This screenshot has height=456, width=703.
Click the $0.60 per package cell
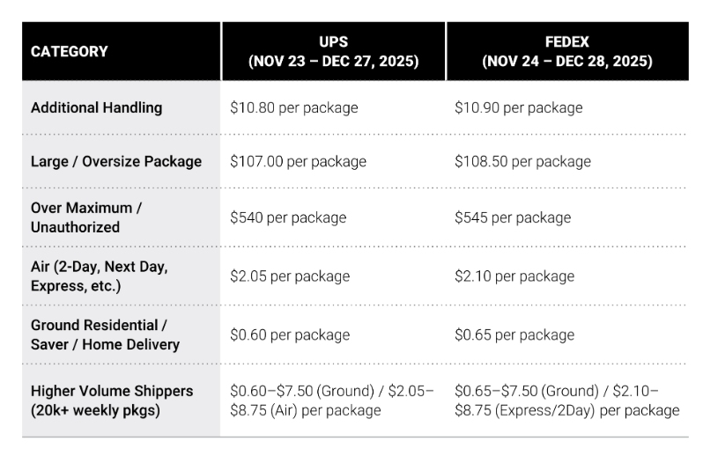[x=290, y=335]
